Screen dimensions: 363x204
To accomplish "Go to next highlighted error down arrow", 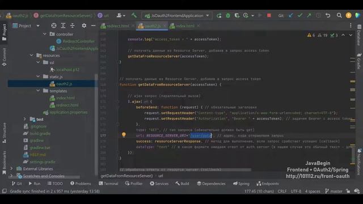I will pyautogui.click(x=351, y=35).
